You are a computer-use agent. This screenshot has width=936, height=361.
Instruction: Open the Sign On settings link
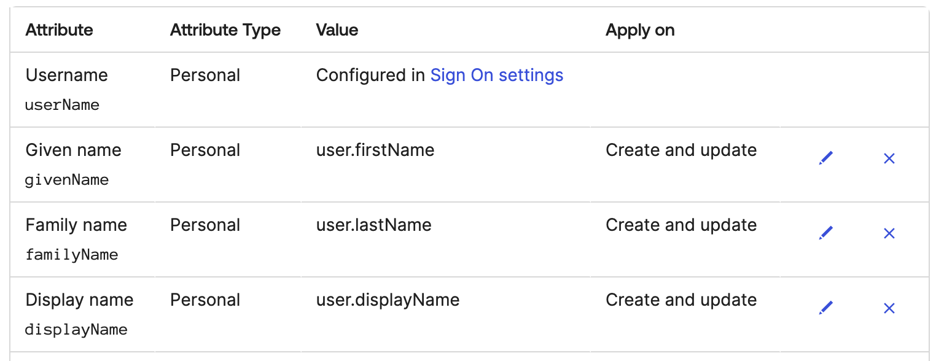[496, 75]
